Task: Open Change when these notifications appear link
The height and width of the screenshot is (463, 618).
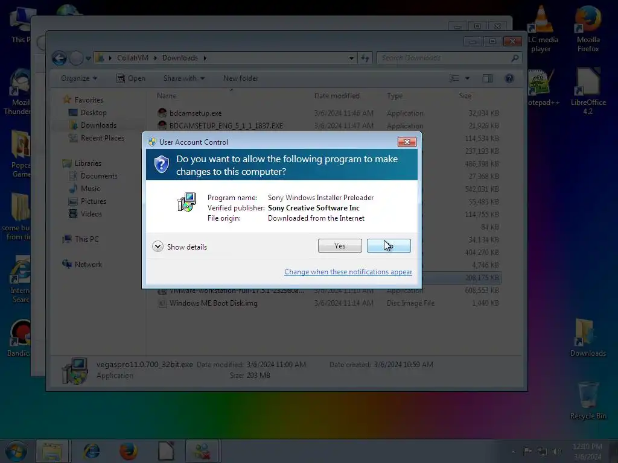Action: click(348, 272)
